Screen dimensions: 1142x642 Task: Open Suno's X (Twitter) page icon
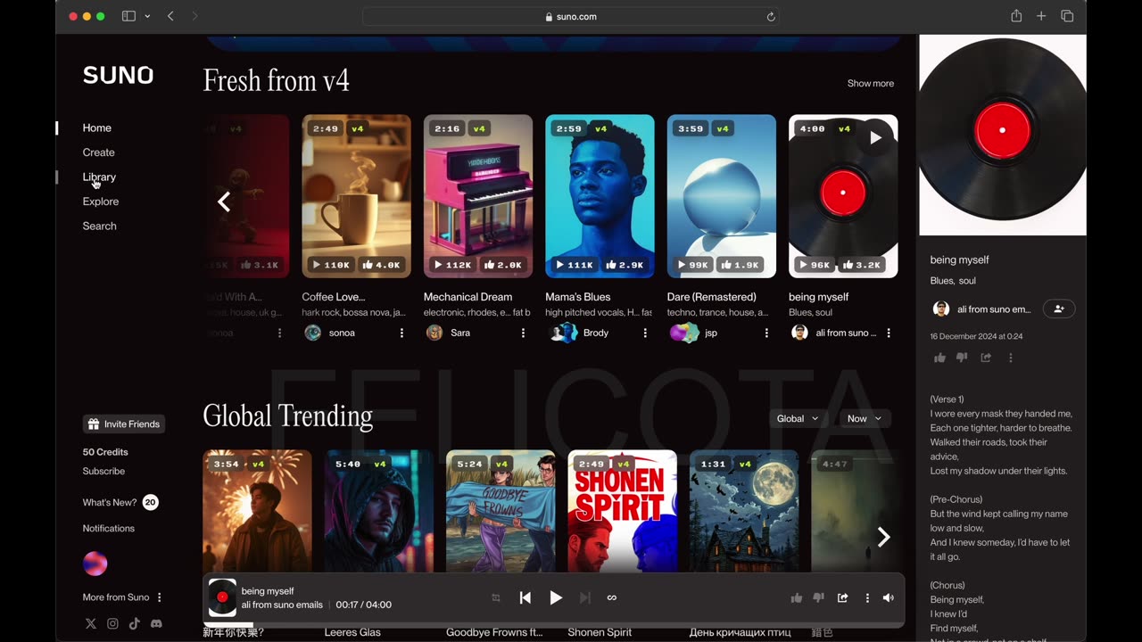click(90, 623)
